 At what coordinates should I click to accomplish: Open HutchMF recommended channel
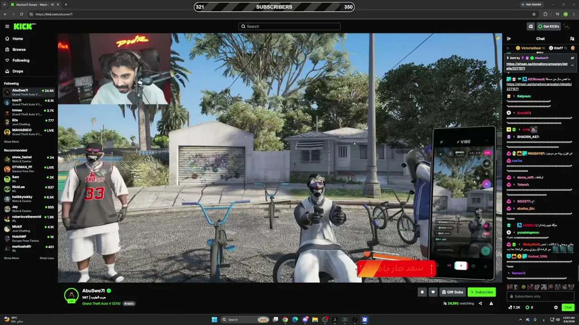28,239
